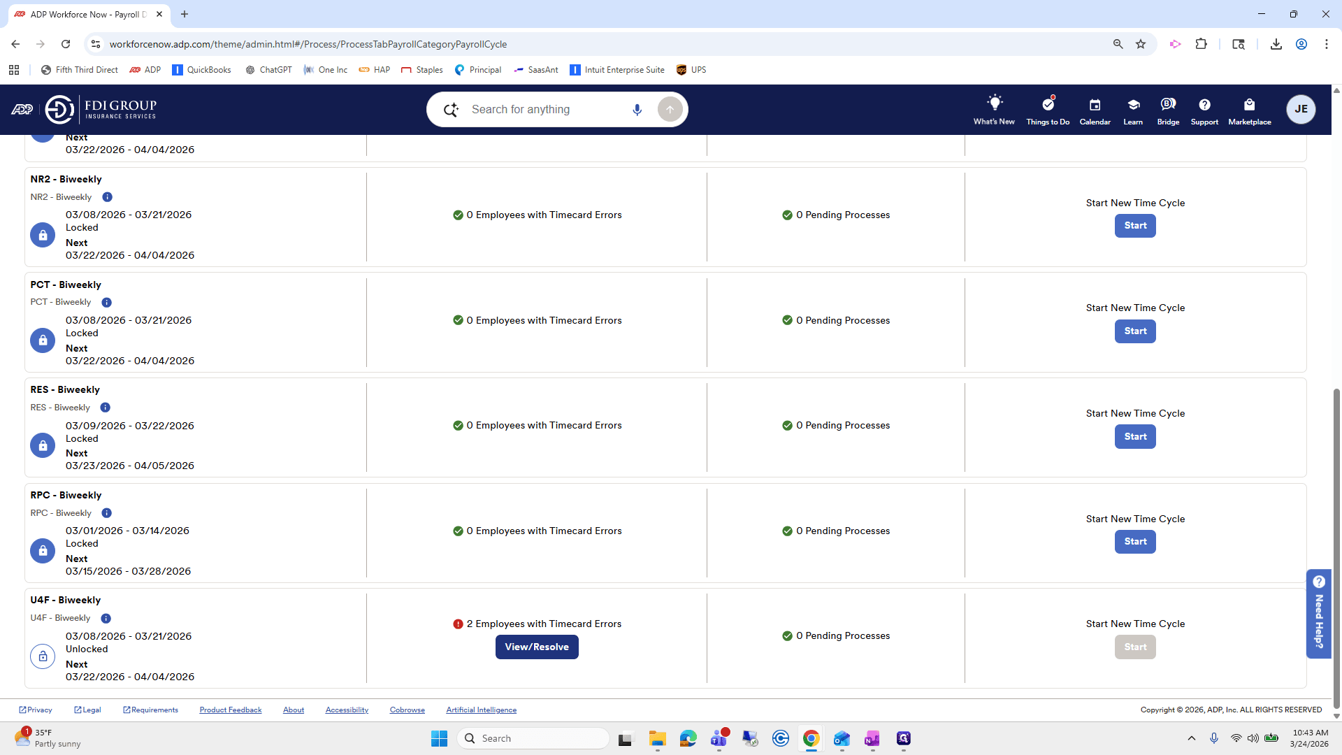Open the Fifth Third Direct bookmark
This screenshot has width=1342, height=755.
click(x=79, y=70)
